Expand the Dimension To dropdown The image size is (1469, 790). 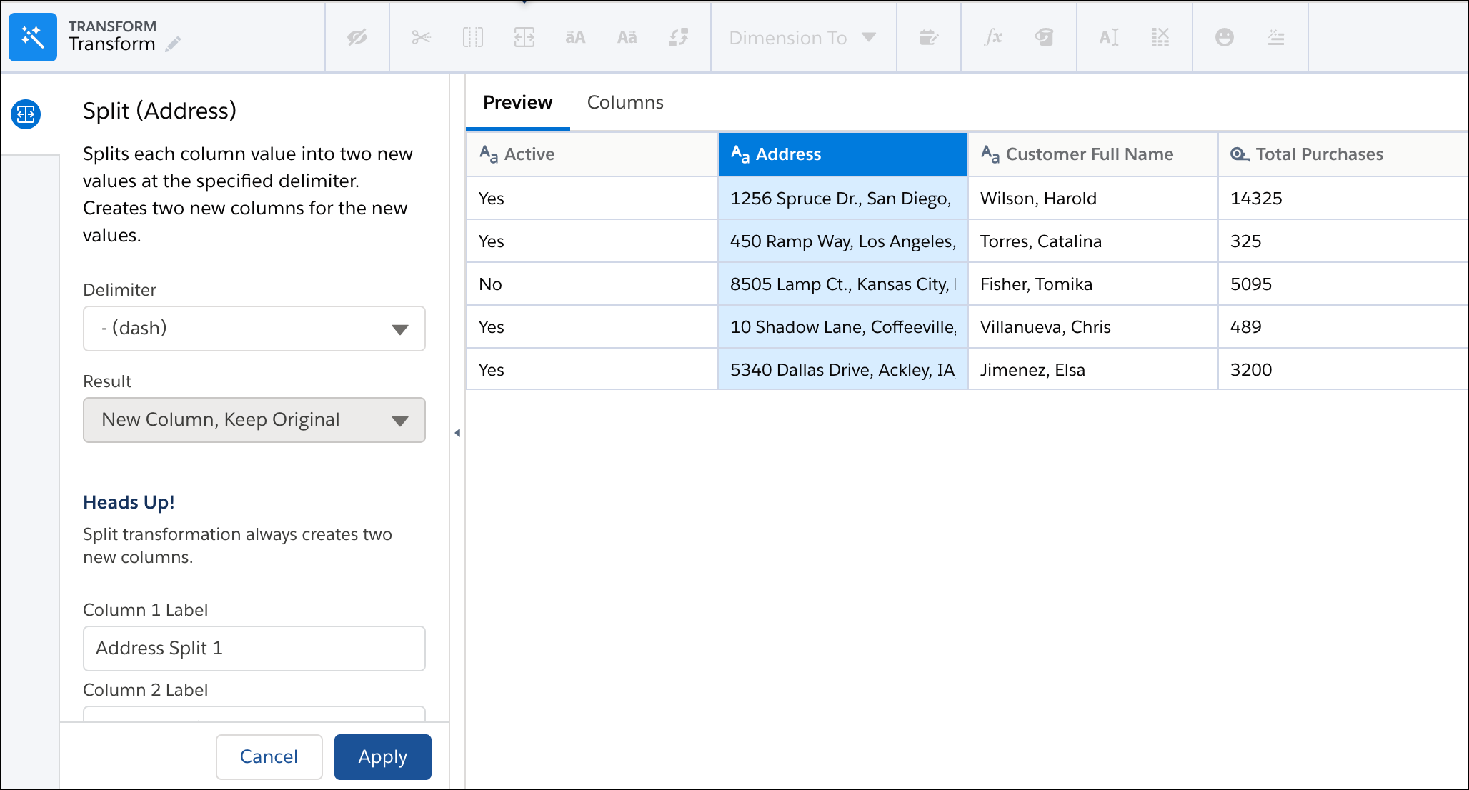click(802, 37)
